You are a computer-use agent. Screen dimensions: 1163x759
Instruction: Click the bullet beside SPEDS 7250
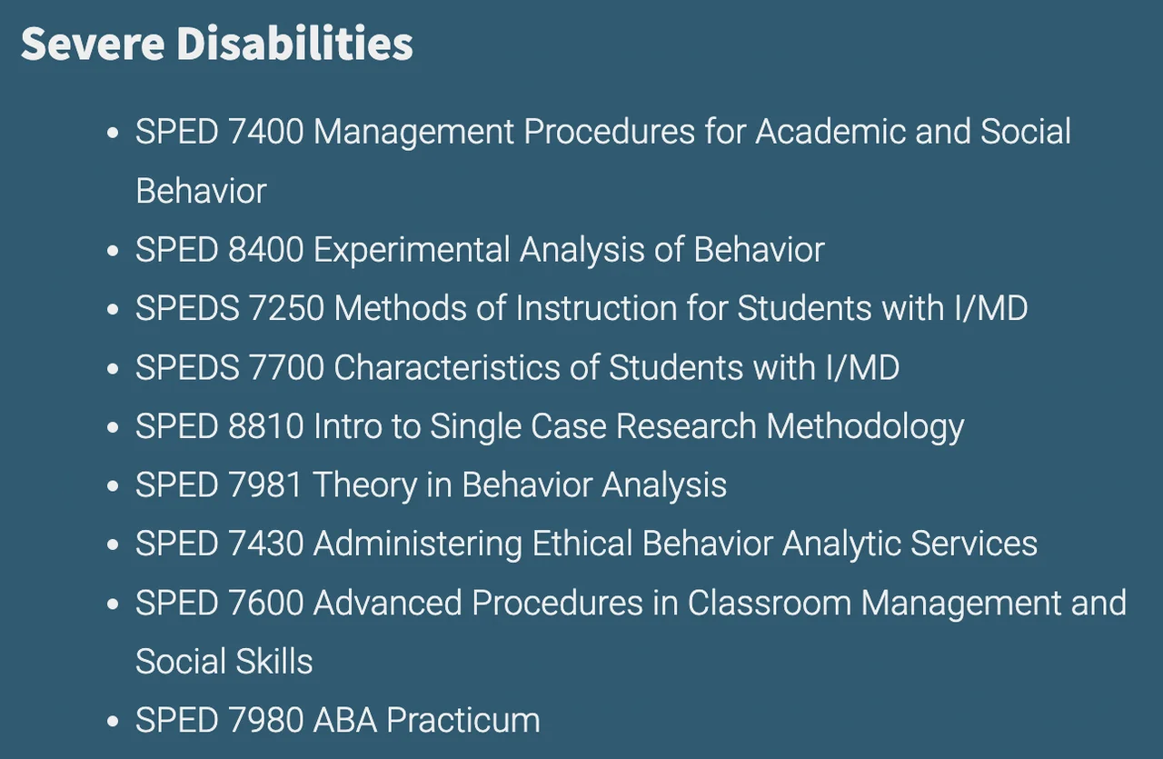tap(113, 311)
